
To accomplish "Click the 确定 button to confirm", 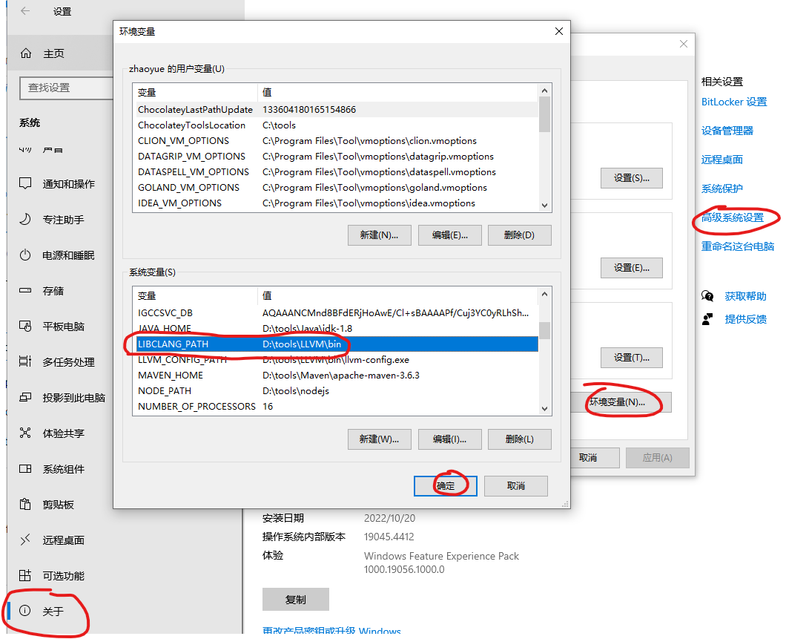I will tap(445, 485).
